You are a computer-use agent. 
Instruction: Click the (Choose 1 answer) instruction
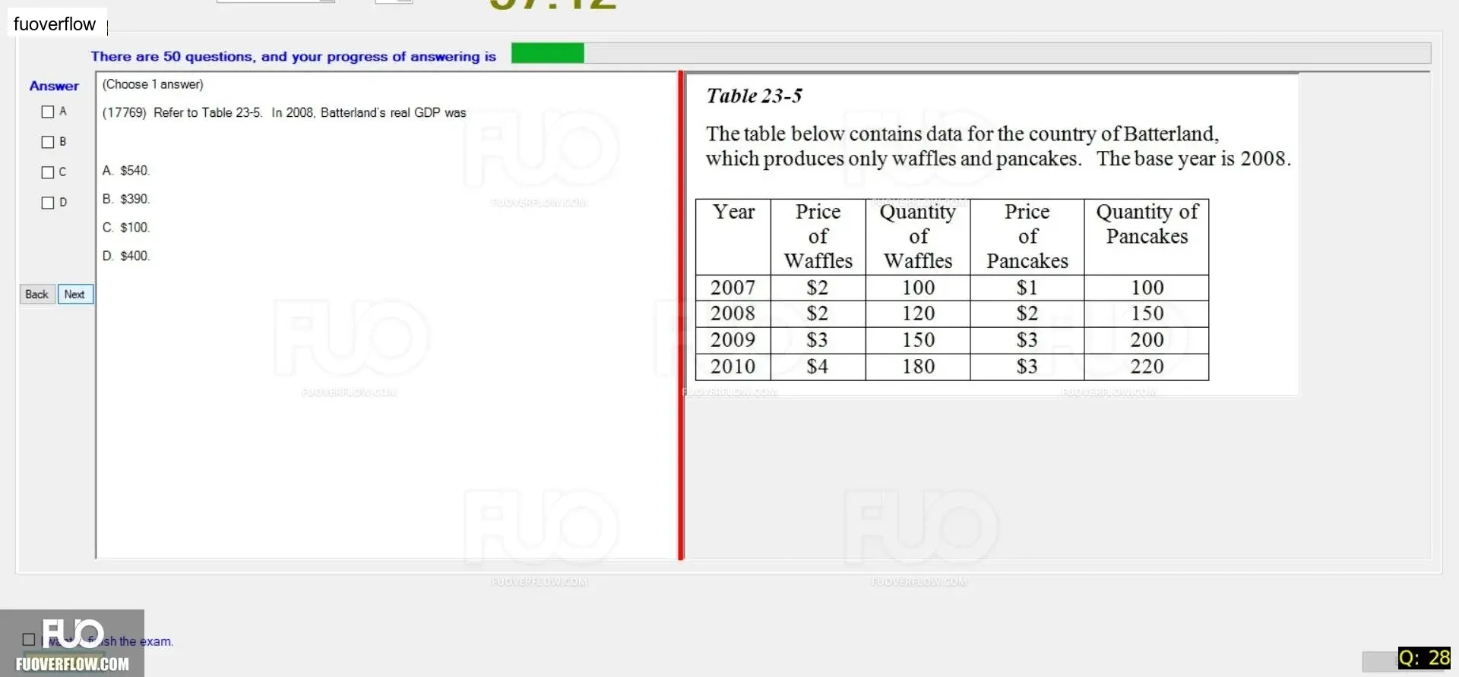(153, 84)
